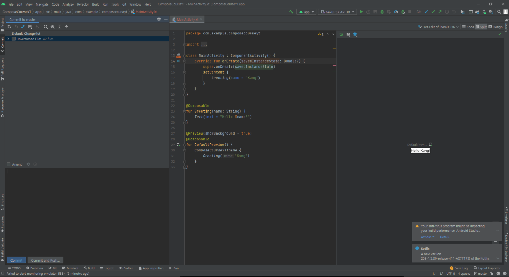Viewport: 509px width, 277px height.
Task: Open Actions dropdown in antivirus notification
Action: click(427, 237)
